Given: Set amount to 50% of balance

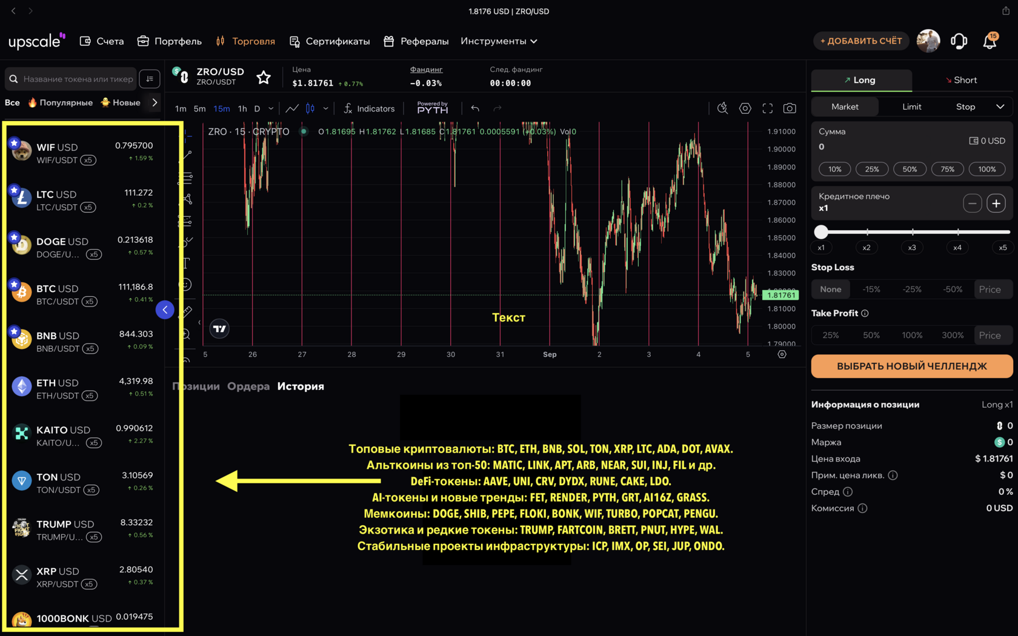Looking at the screenshot, I should [x=910, y=169].
